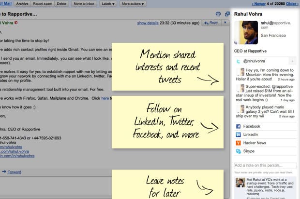Click the Hacker News icon
300x199 pixels.
(x=238, y=143)
